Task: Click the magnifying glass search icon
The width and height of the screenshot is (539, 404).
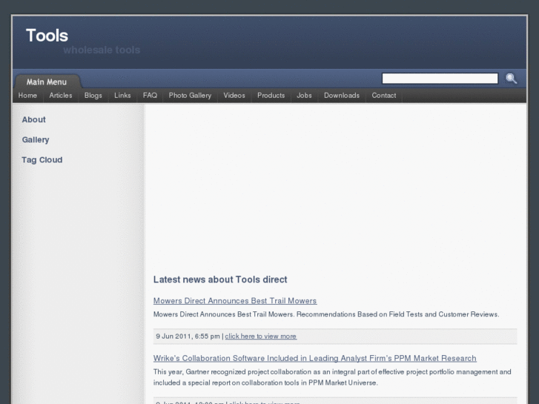Action: [x=511, y=79]
